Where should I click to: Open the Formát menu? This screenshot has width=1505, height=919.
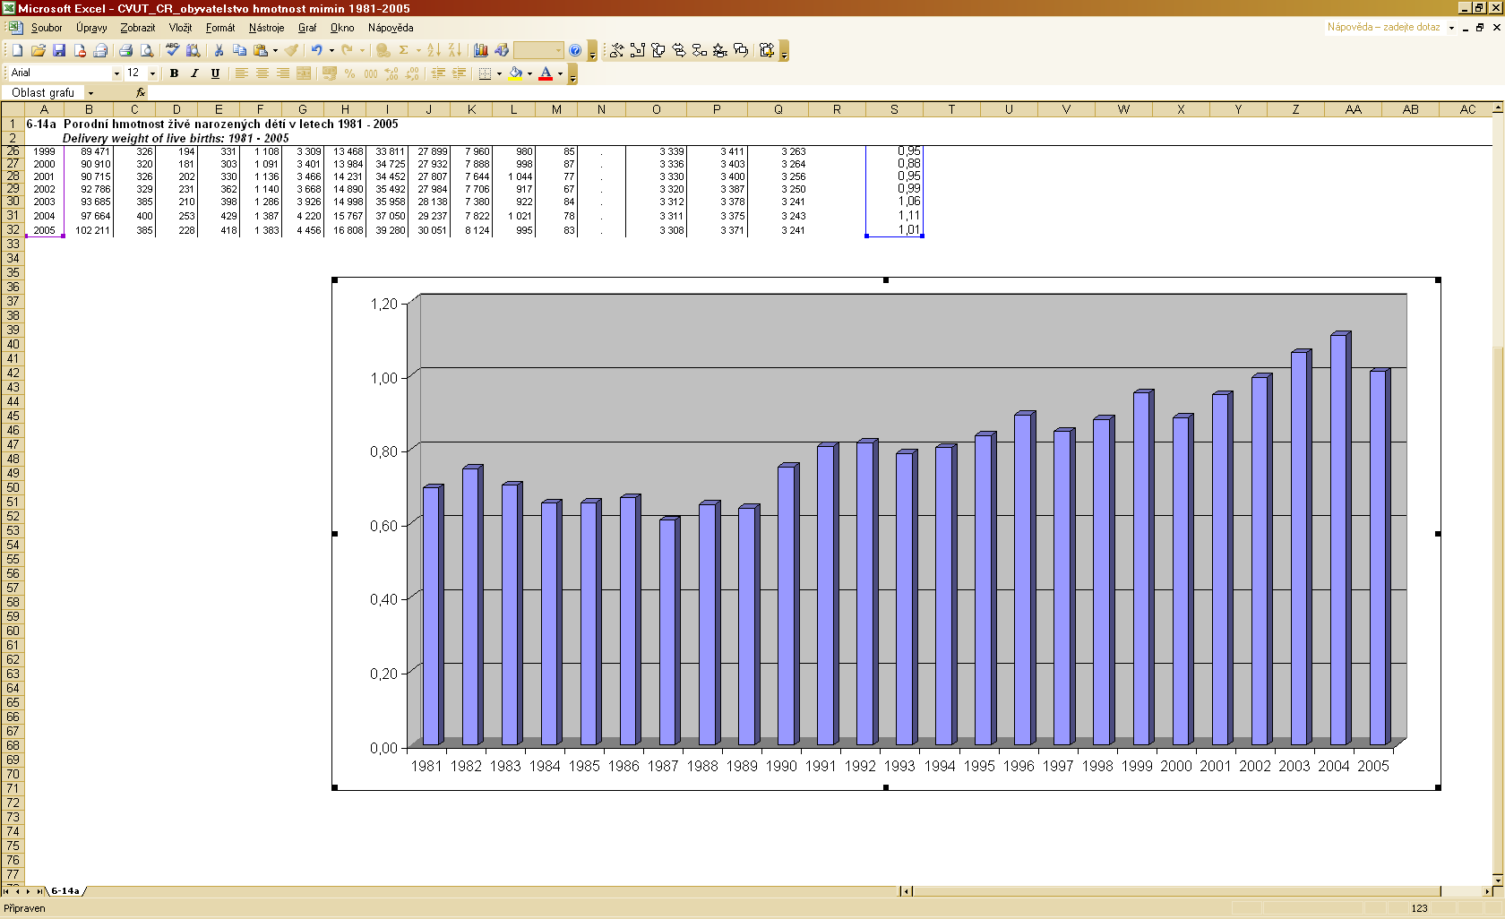pos(220,28)
